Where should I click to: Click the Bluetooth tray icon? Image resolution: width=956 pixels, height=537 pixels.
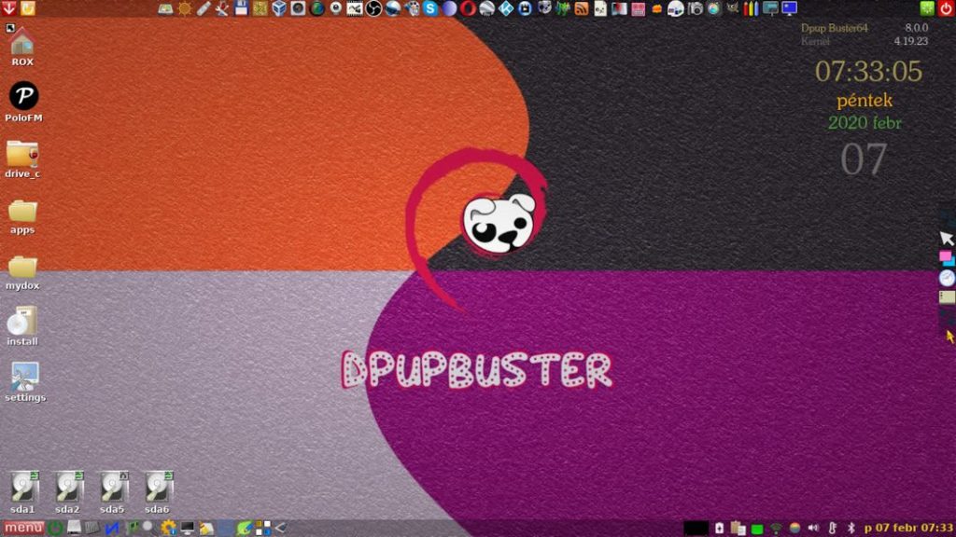point(851,529)
